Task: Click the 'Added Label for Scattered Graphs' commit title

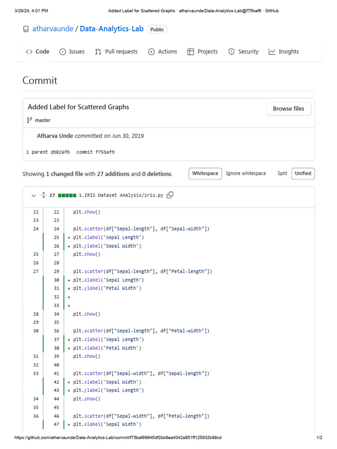Action: (78, 107)
